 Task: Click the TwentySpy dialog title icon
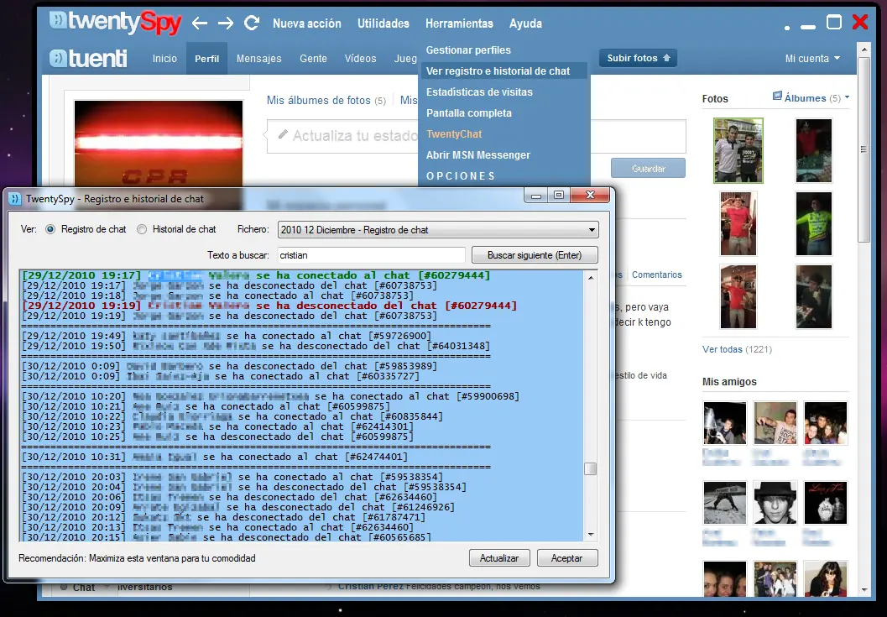(x=15, y=199)
